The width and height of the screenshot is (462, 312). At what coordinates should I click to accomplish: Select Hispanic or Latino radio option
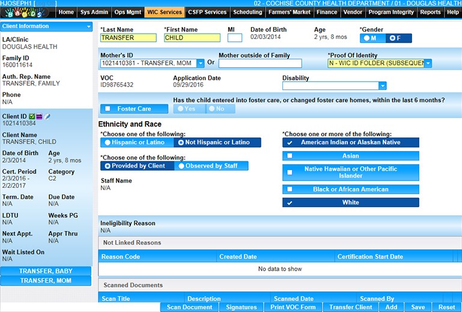point(108,143)
